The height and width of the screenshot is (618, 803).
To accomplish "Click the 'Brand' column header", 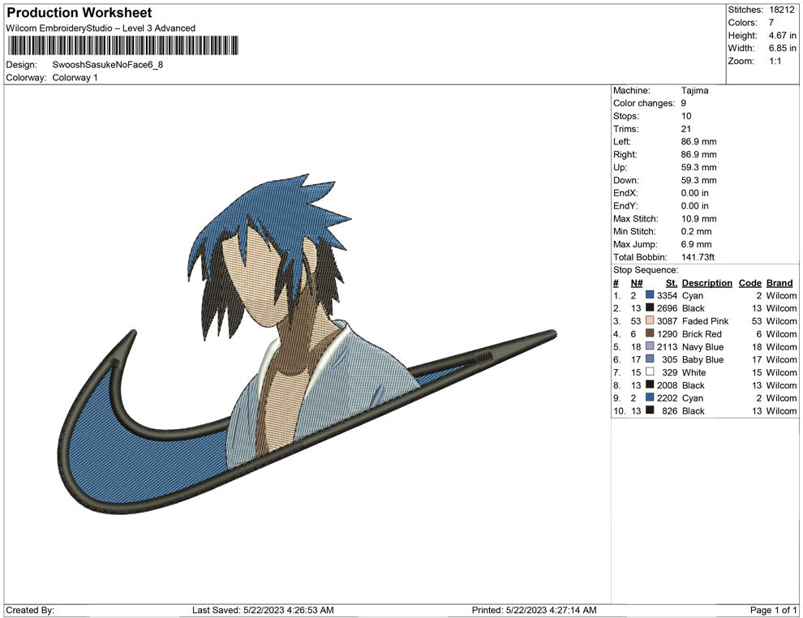I will coord(779,282).
